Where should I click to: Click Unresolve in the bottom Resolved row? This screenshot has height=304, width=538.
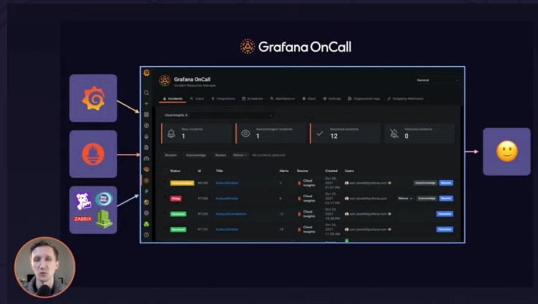445,229
